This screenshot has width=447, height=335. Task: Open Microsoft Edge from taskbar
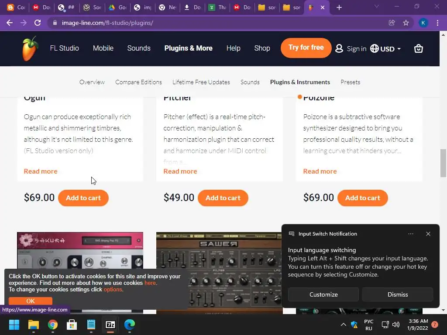[x=130, y=325]
